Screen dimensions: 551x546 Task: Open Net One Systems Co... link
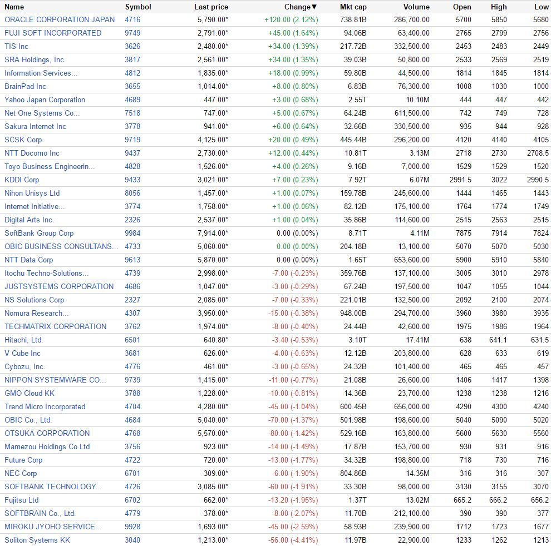42,113
